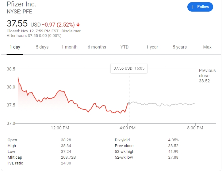Click the Mkt cap value 208.72B
Viewport: 222px width, 173px height.
tap(68, 157)
